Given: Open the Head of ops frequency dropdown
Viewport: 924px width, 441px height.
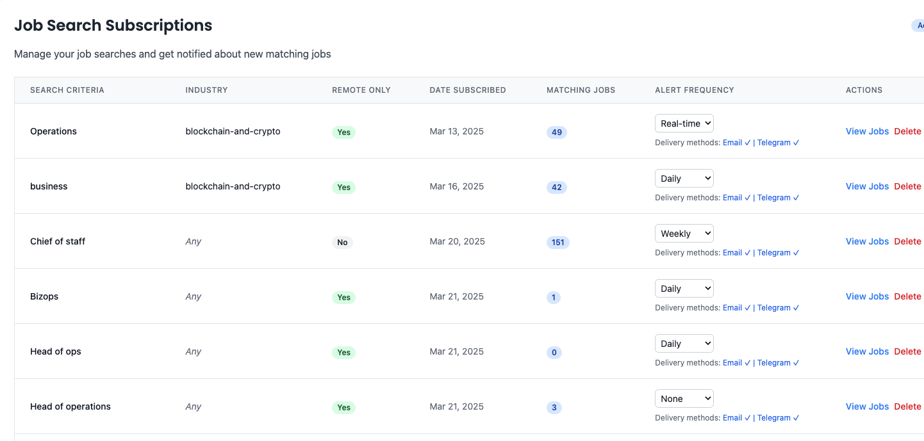Looking at the screenshot, I should point(684,343).
